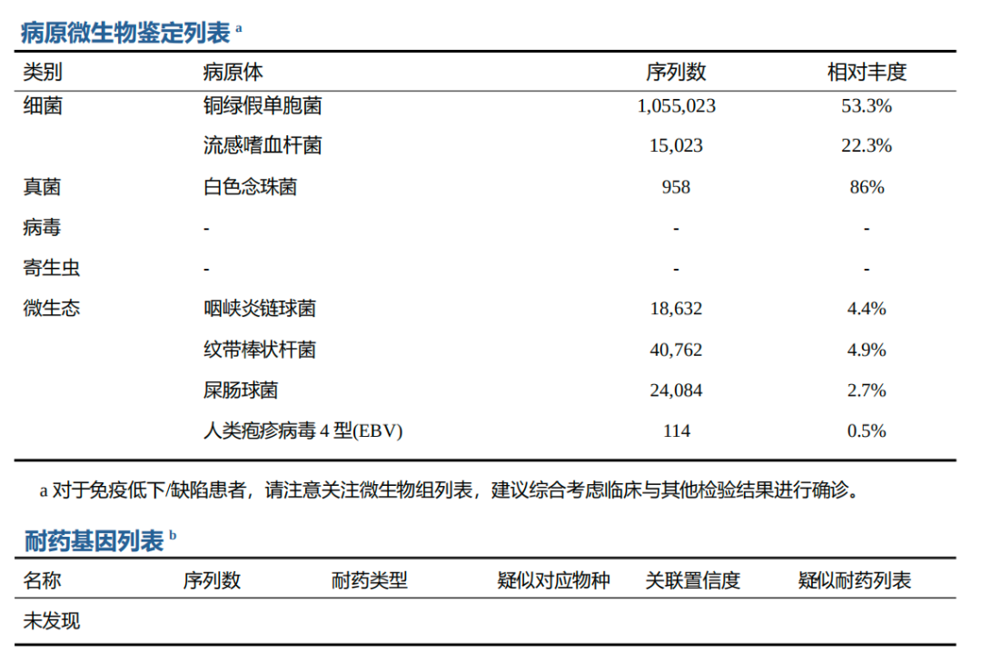Click pathogen name 铜绿假单胞菌
The image size is (981, 653).
[263, 106]
